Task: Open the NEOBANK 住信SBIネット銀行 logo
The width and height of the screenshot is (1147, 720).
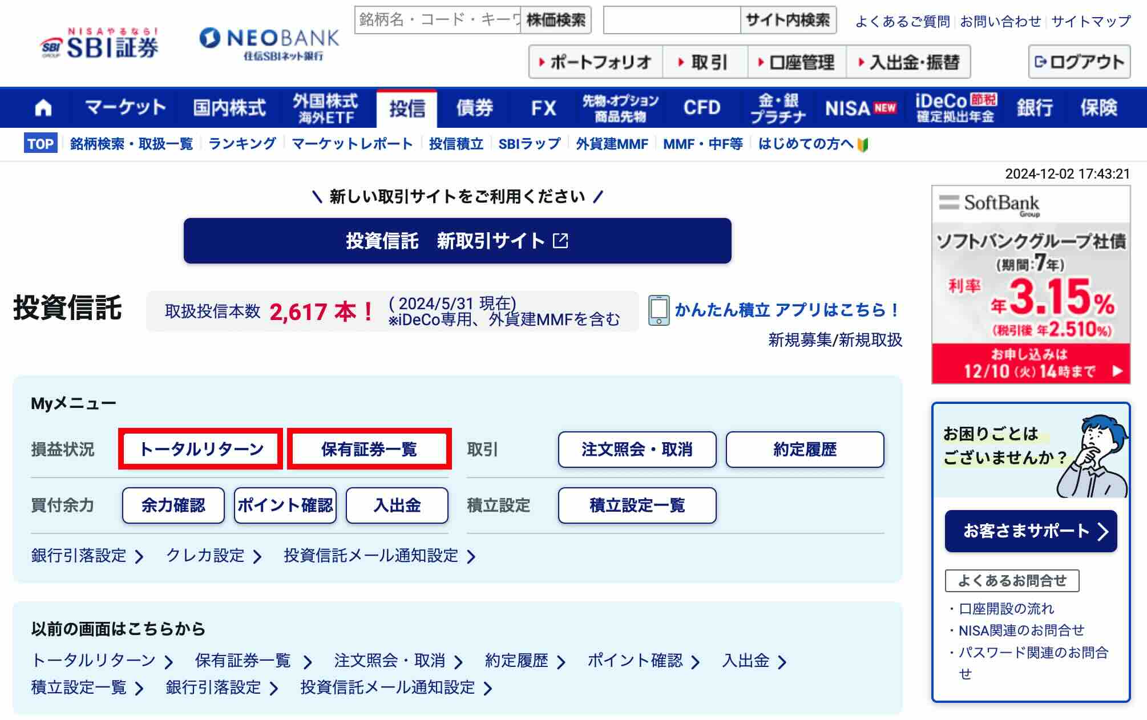Action: click(269, 44)
